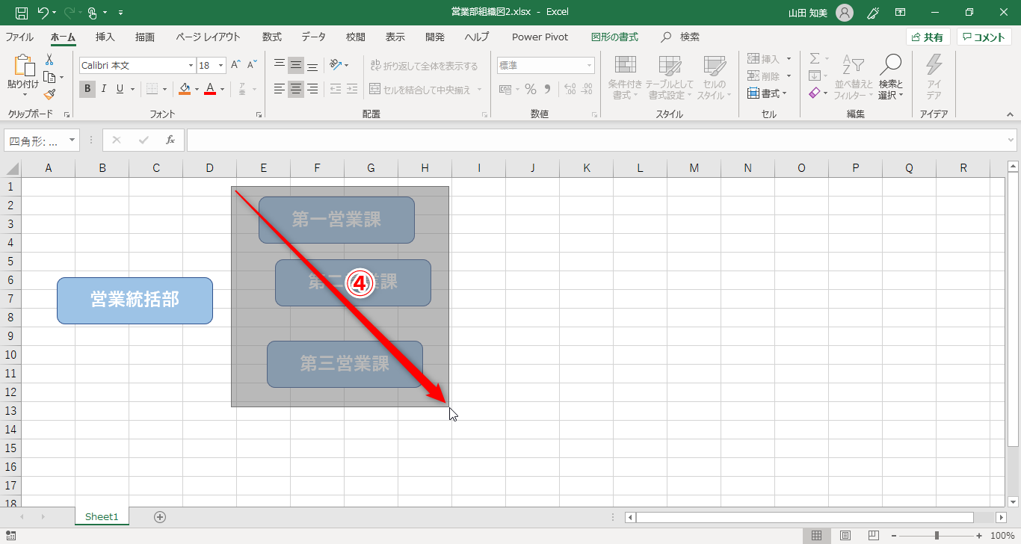This screenshot has width=1021, height=544.
Task: Toggle bottom vertical alignment
Action: (x=312, y=66)
